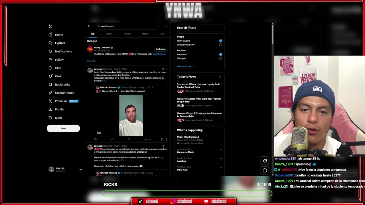Open Creator Studio icon
The width and height of the screenshot is (365, 205).
[50, 93]
